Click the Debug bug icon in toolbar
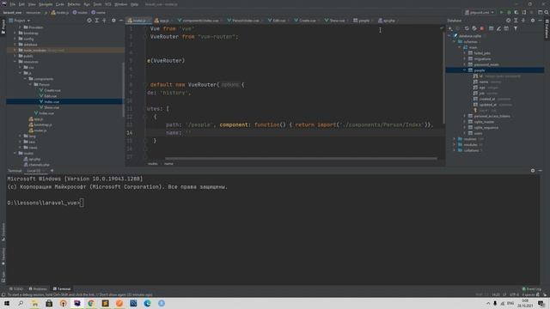550x309 pixels. tap(509, 12)
